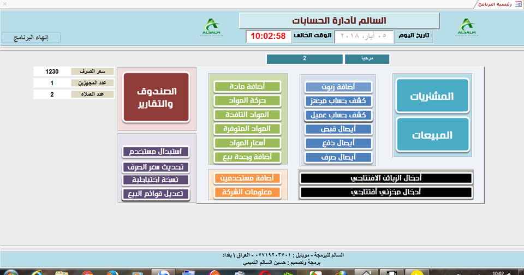Click the السالم لأدارة الحسابات title banner
This screenshot has height=275, width=524.
click(339, 21)
